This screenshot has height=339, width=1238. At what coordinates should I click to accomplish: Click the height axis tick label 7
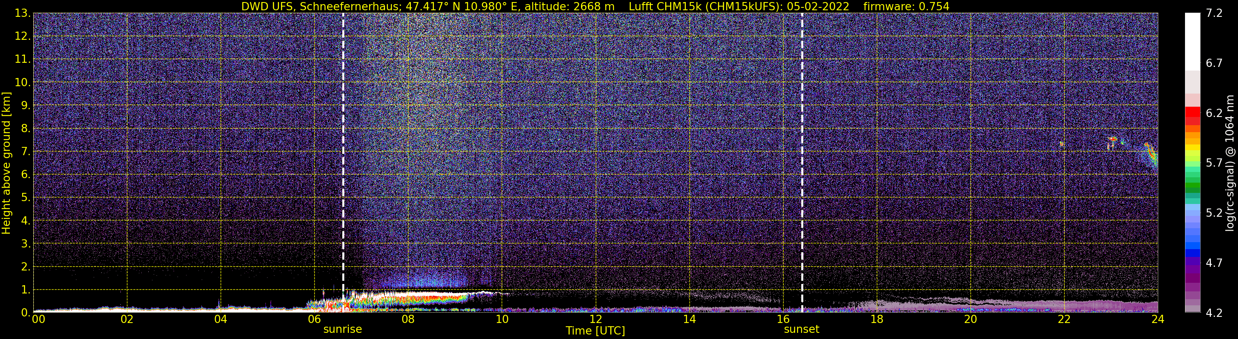(25, 152)
